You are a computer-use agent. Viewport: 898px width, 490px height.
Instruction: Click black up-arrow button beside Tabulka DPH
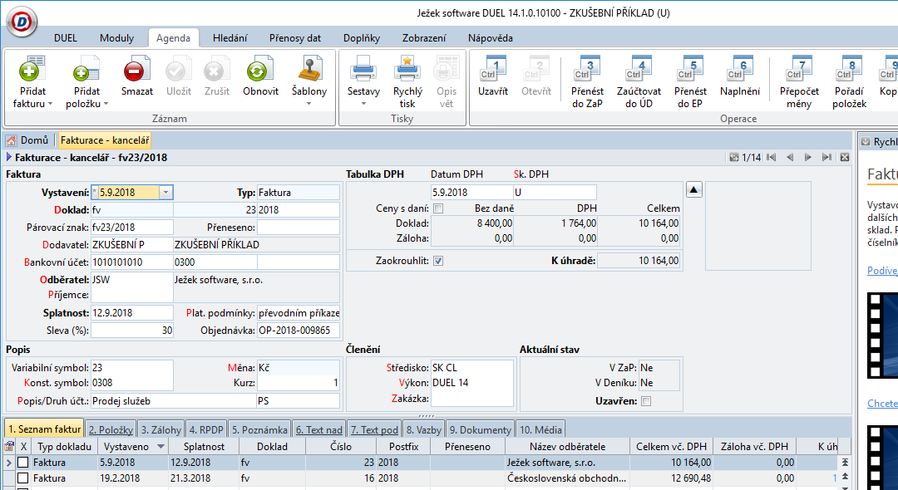[693, 190]
